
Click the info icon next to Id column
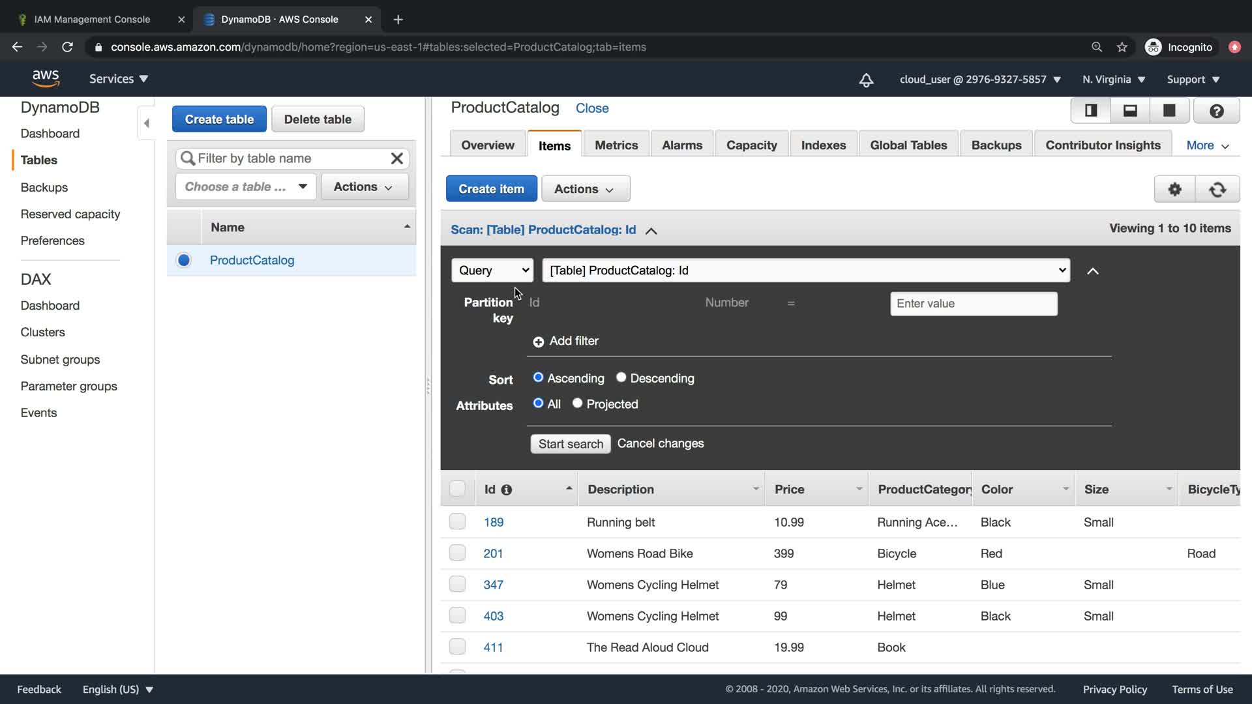coord(507,490)
